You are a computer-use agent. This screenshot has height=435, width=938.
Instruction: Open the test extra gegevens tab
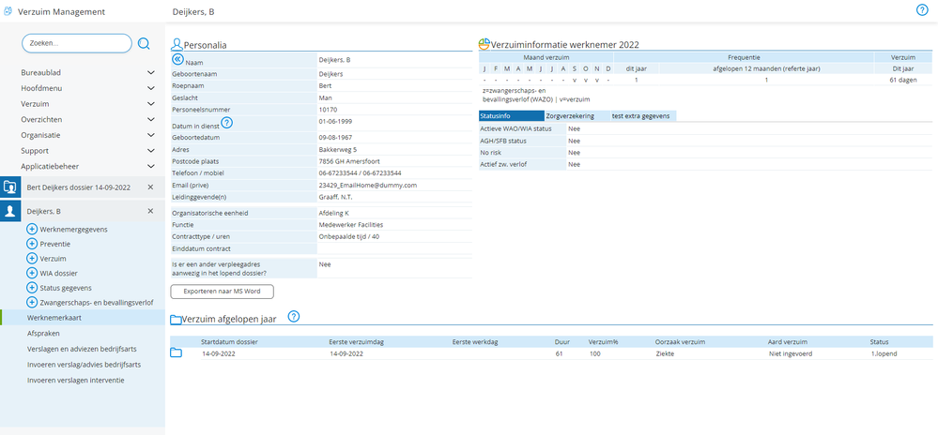640,115
